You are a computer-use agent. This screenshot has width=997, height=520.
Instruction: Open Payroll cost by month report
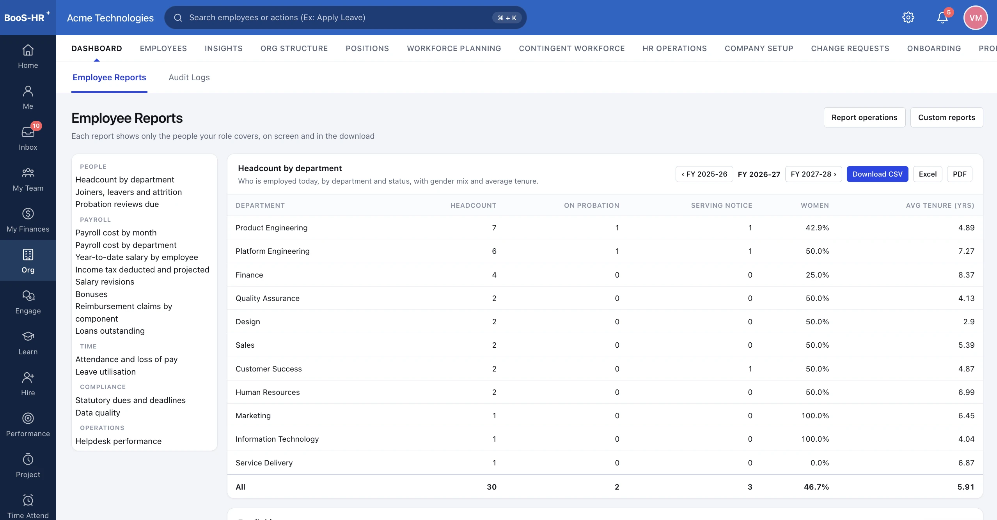point(116,233)
